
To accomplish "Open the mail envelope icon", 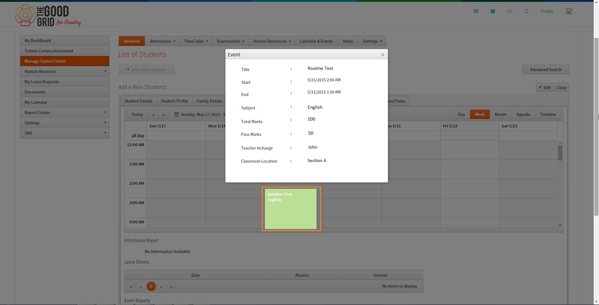I will (x=510, y=11).
